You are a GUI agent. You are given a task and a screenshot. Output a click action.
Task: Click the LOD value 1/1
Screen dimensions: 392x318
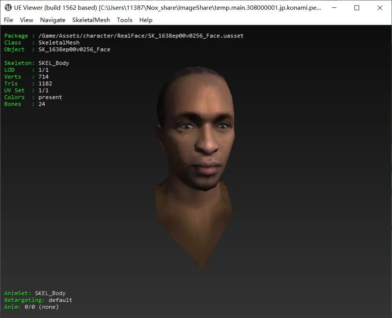click(43, 70)
